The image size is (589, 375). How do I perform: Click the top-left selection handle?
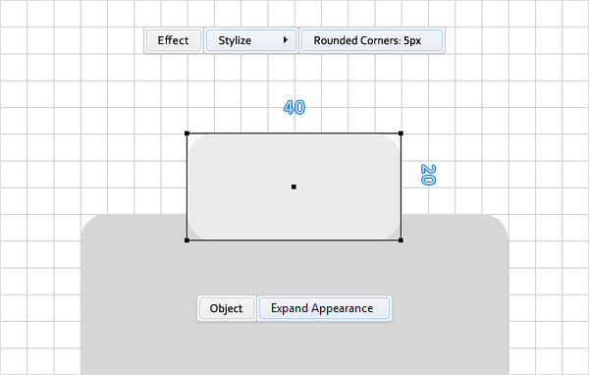pyautogui.click(x=187, y=134)
